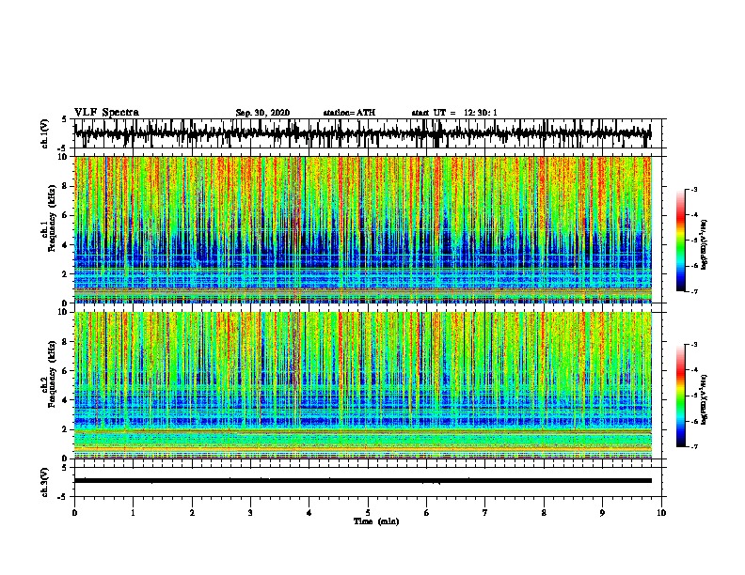Click the ch.2 frequency axis "4" tick label
Screen dimensions: 745x575
66,400
